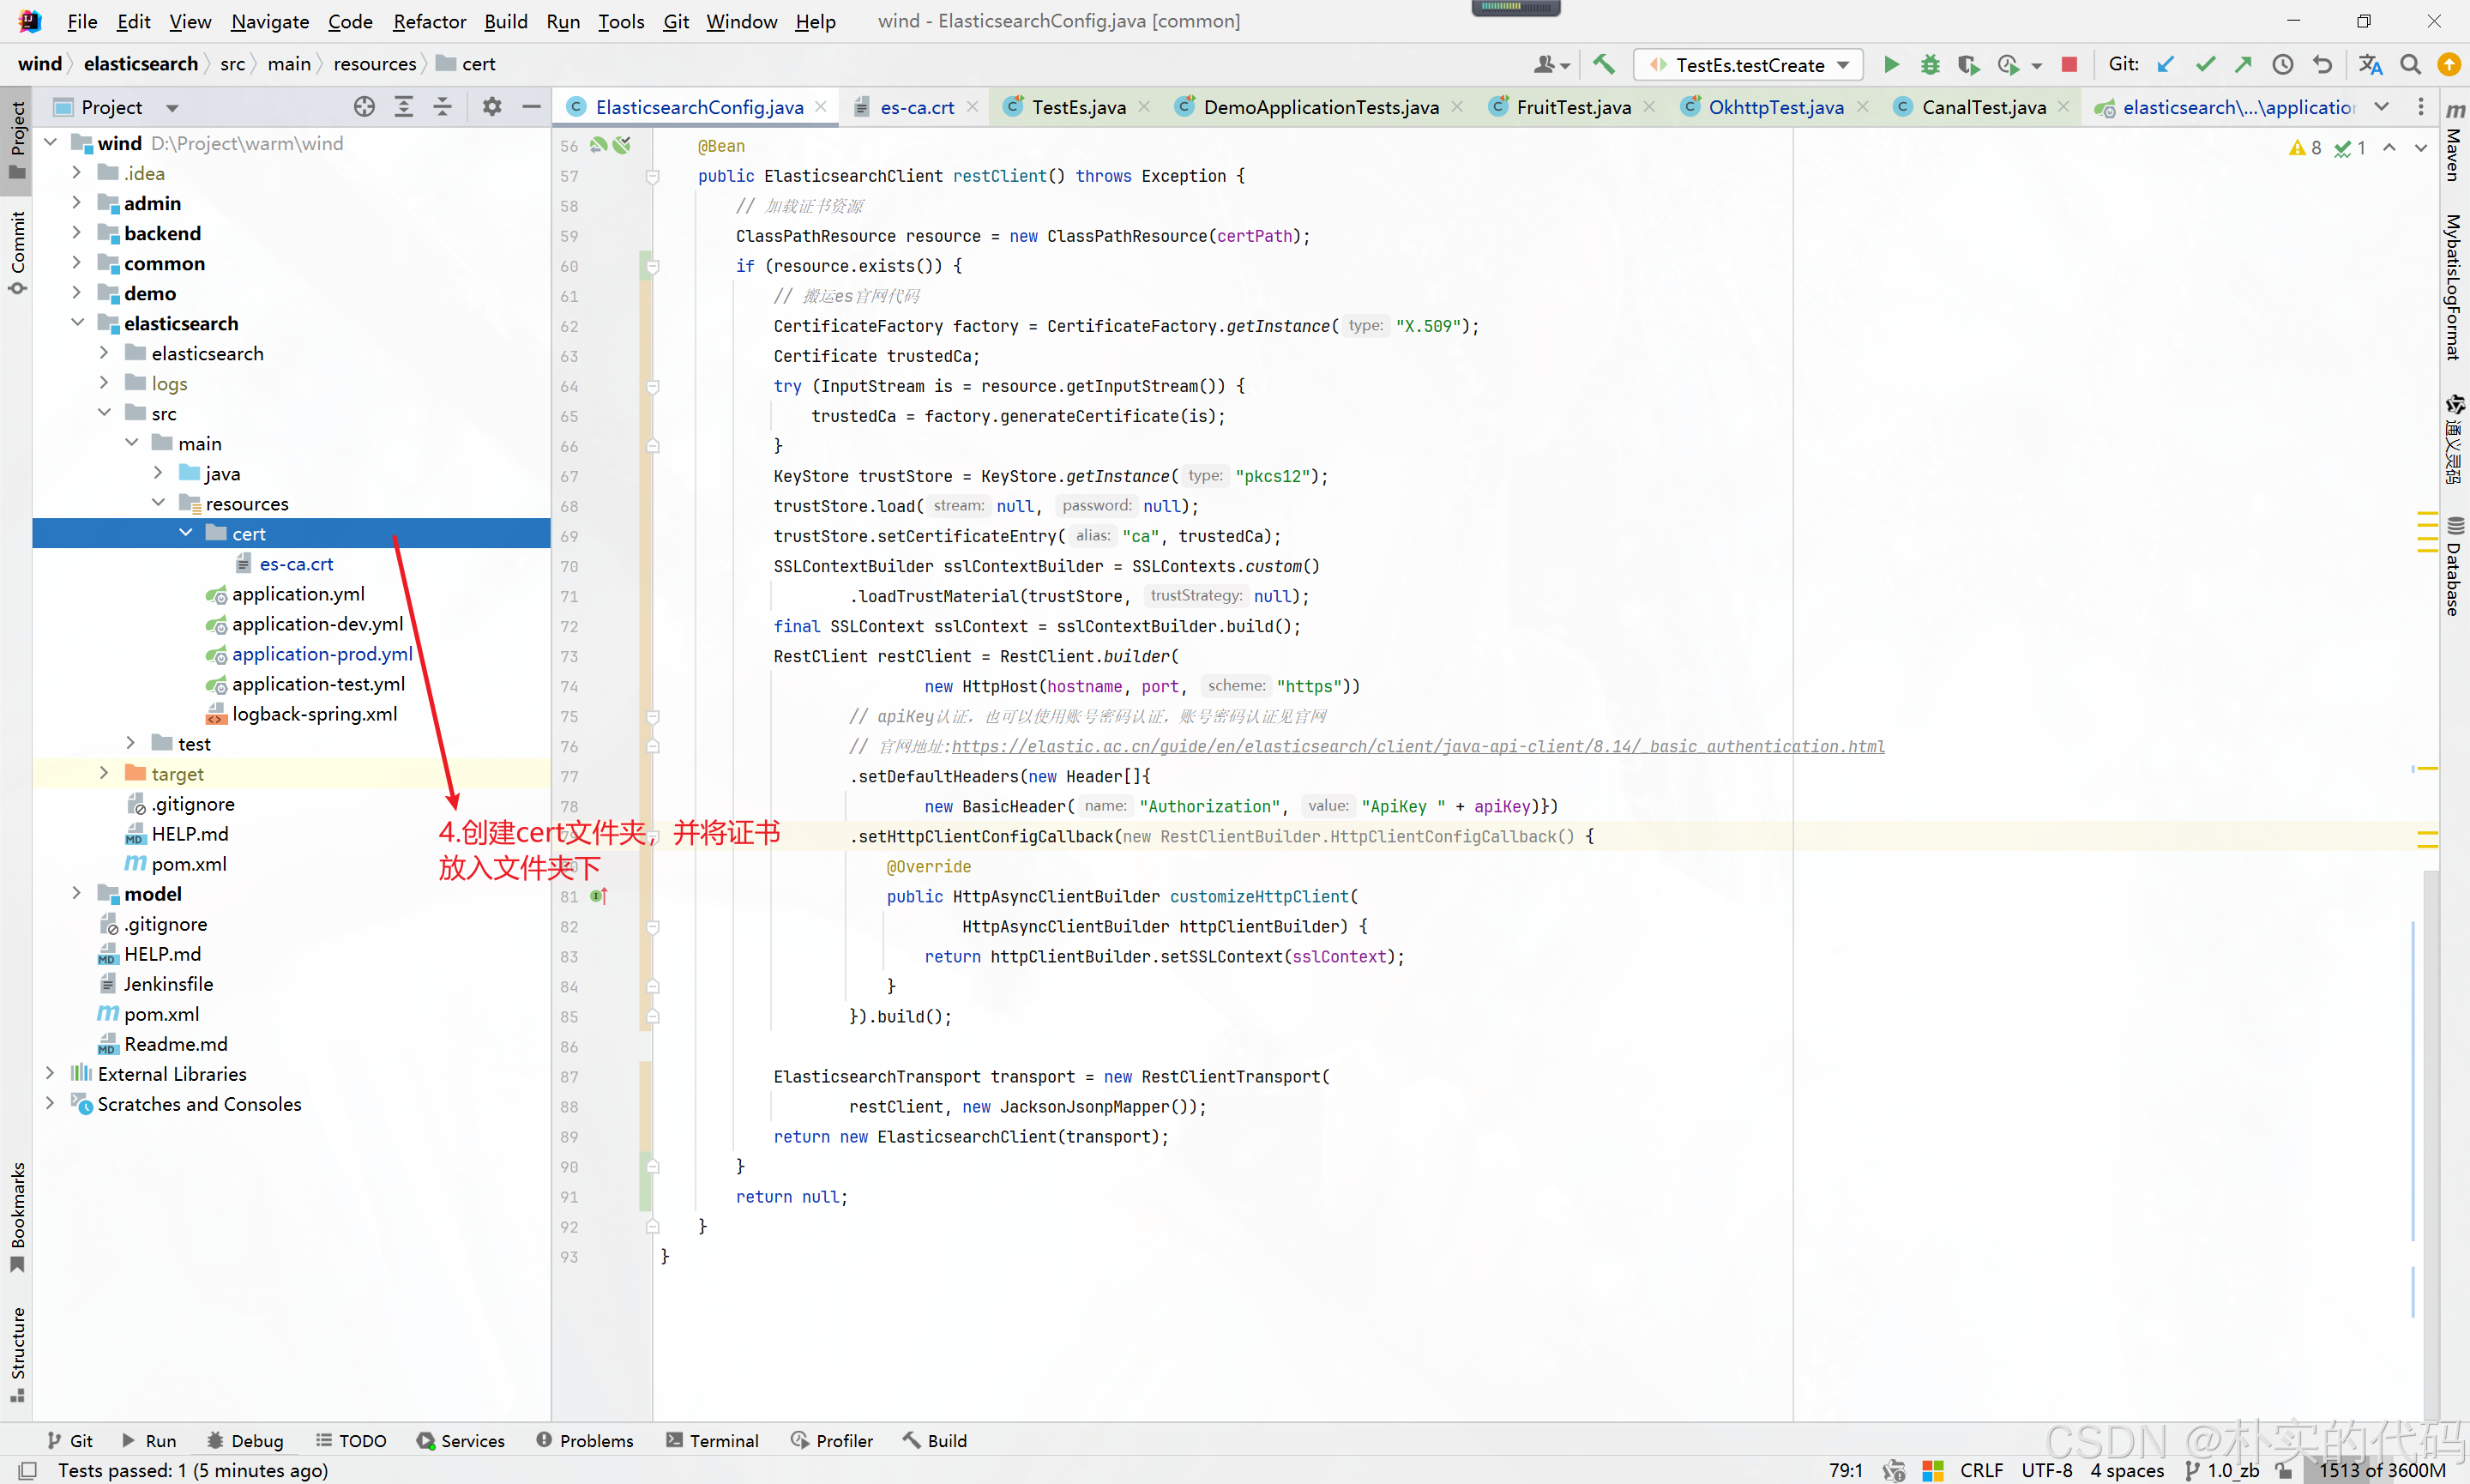Click Git history clock icon

(2282, 65)
